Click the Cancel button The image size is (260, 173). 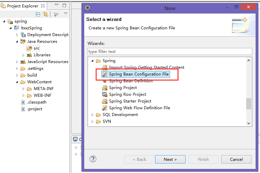coord(236,160)
